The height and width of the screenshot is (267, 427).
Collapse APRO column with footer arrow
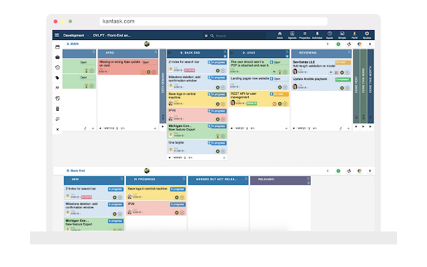click(100, 128)
